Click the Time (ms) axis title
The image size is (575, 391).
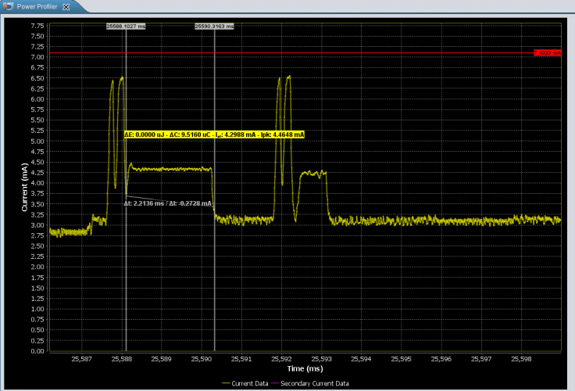coord(305,368)
